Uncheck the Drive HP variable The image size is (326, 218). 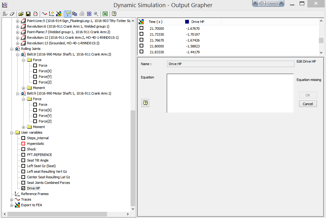[23, 188]
